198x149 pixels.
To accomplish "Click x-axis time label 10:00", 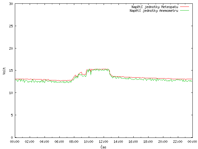I will point(89,142).
